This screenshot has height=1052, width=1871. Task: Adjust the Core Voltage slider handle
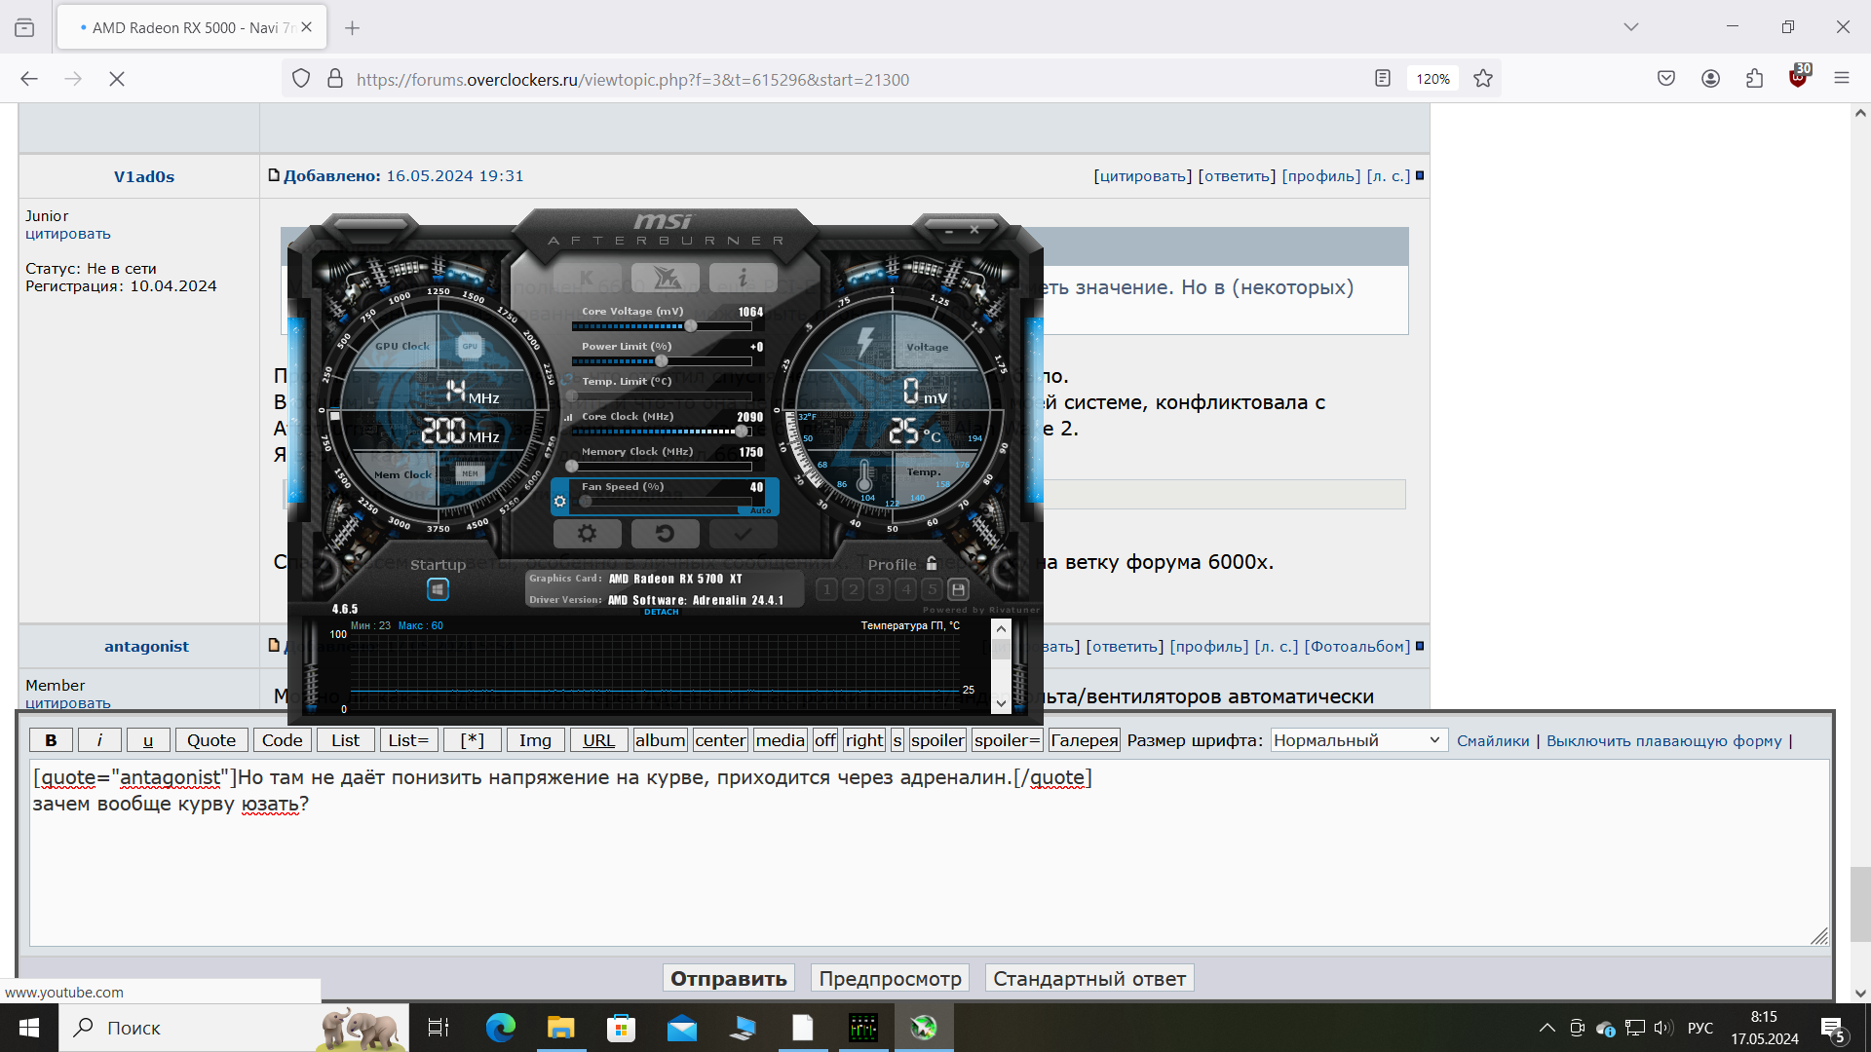click(691, 326)
